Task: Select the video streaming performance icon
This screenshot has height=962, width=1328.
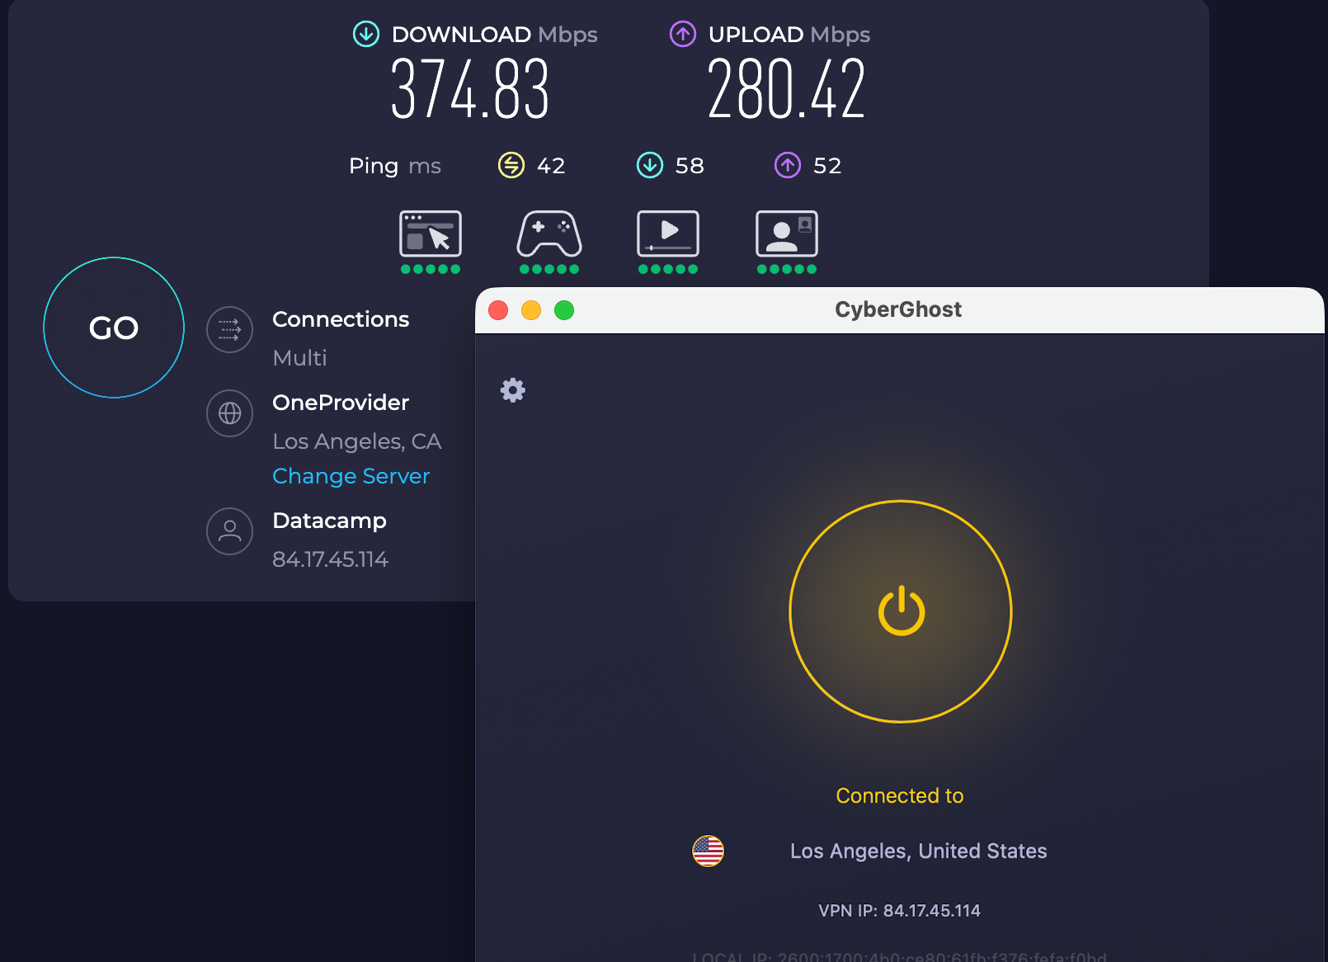Action: tap(667, 235)
